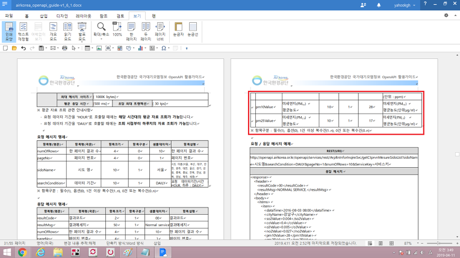The width and height of the screenshot is (460, 258).
Task: Show two pages (두 페이지) view
Action: [x=146, y=31]
